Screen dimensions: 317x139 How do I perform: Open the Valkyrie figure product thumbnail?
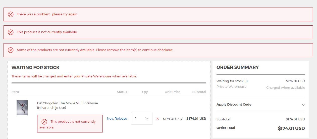point(22,108)
